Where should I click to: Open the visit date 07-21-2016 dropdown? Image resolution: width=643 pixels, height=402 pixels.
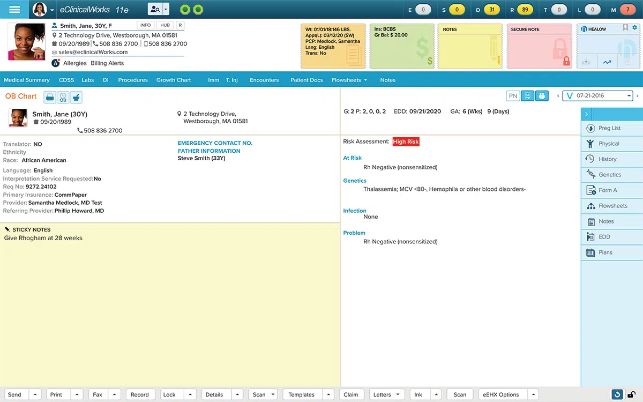629,95
